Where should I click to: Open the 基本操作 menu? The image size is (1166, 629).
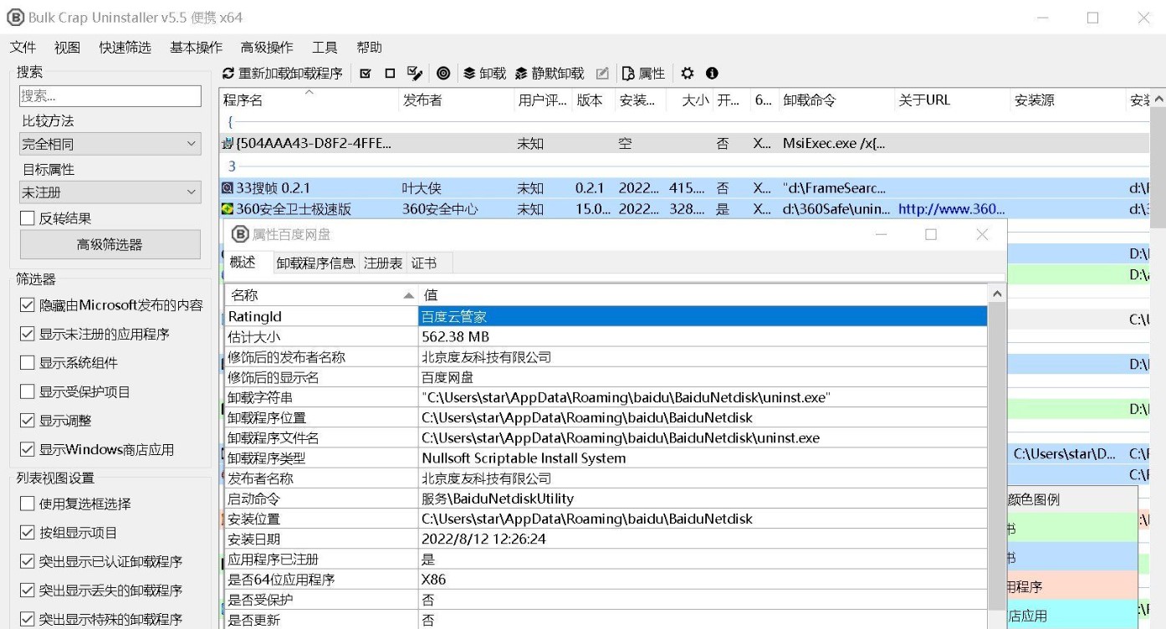click(x=196, y=48)
